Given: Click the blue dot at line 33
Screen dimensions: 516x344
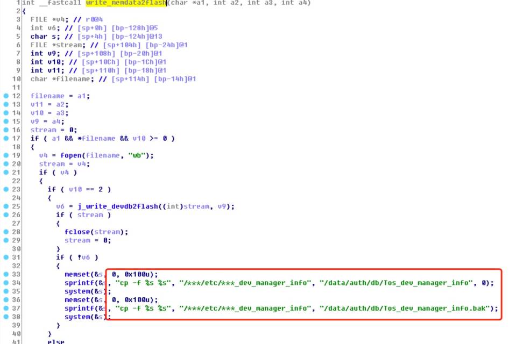Looking at the screenshot, I should (x=6, y=274).
